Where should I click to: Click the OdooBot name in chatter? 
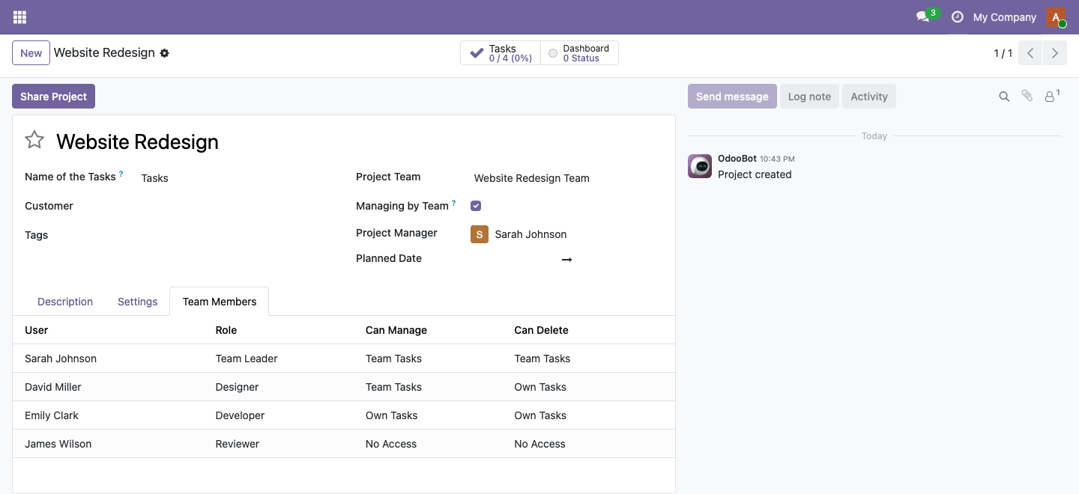click(x=737, y=159)
